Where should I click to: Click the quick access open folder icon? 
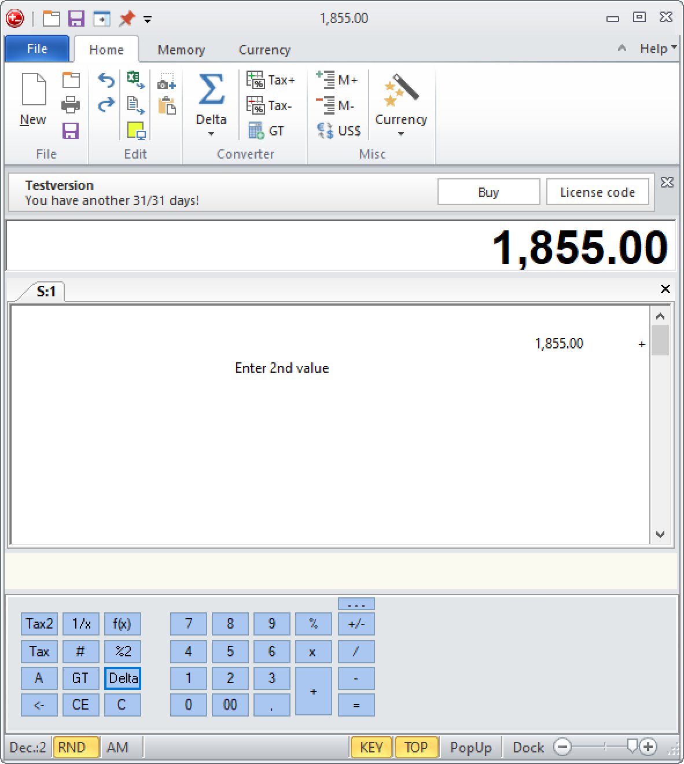(x=52, y=19)
